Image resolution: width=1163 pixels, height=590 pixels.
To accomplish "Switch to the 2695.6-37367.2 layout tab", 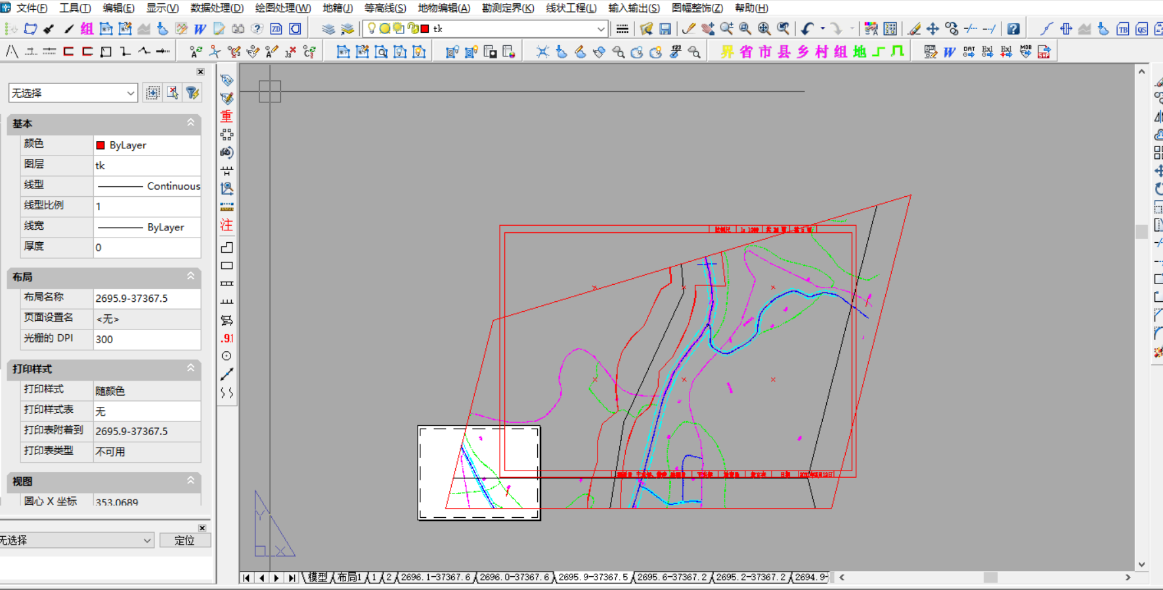I will (672, 578).
